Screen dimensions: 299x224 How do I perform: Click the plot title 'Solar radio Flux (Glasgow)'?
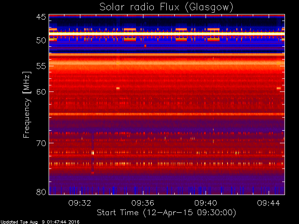click(x=166, y=7)
